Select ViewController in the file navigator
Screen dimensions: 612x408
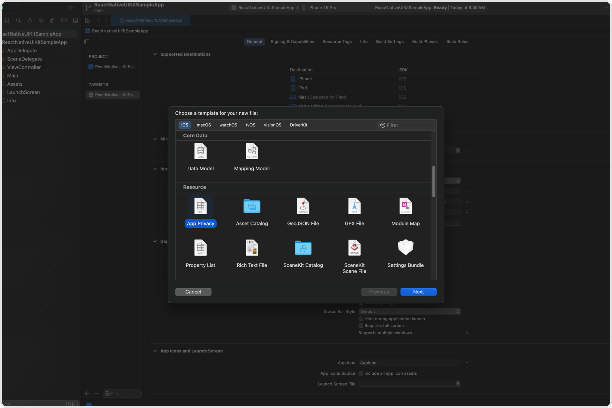coord(24,67)
